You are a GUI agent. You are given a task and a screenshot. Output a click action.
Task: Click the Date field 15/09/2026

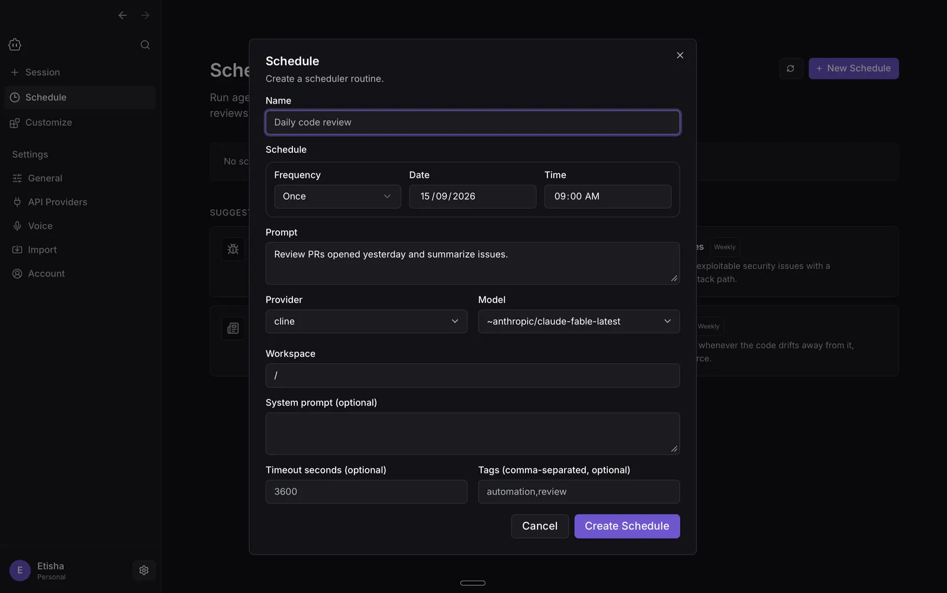(x=473, y=196)
